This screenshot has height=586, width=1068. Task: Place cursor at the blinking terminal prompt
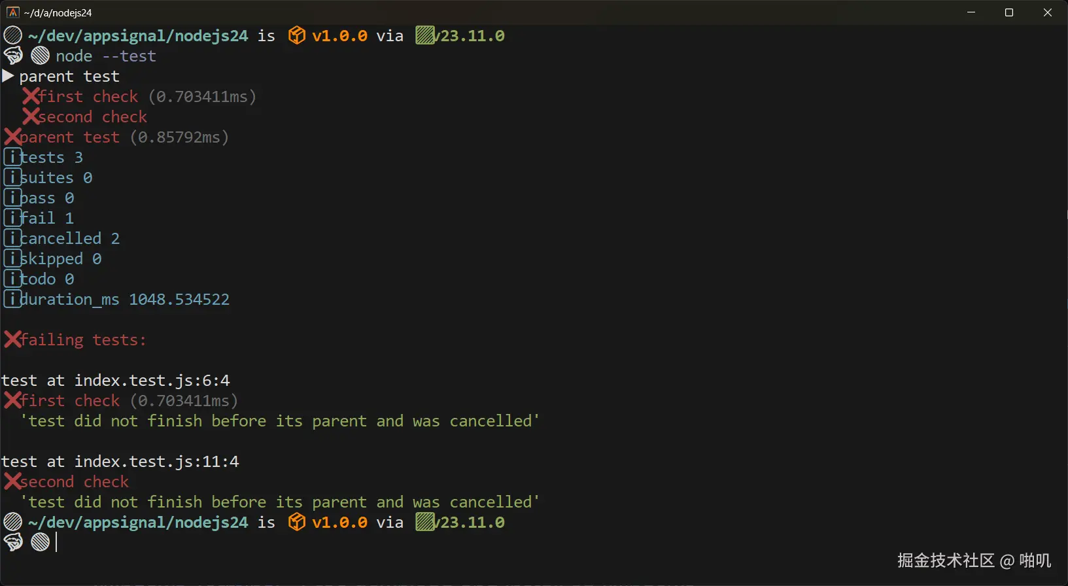click(57, 542)
